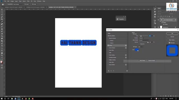
Task: Add another Stroke effect with plus icon
Action: point(126,46)
